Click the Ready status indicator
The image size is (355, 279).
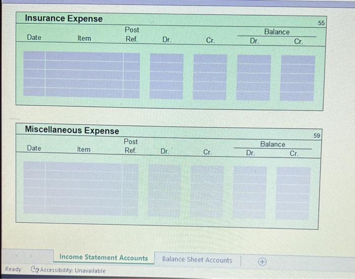13,269
